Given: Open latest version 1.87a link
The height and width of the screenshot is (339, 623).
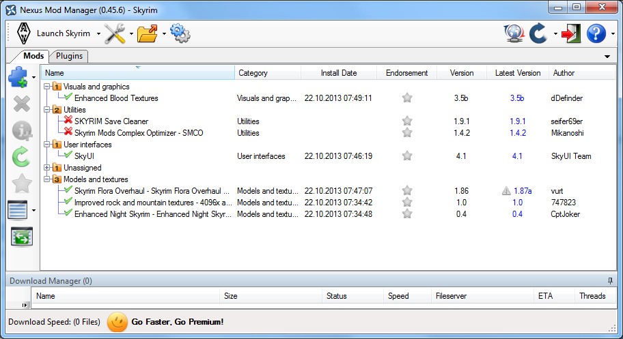Looking at the screenshot, I should pos(523,191).
